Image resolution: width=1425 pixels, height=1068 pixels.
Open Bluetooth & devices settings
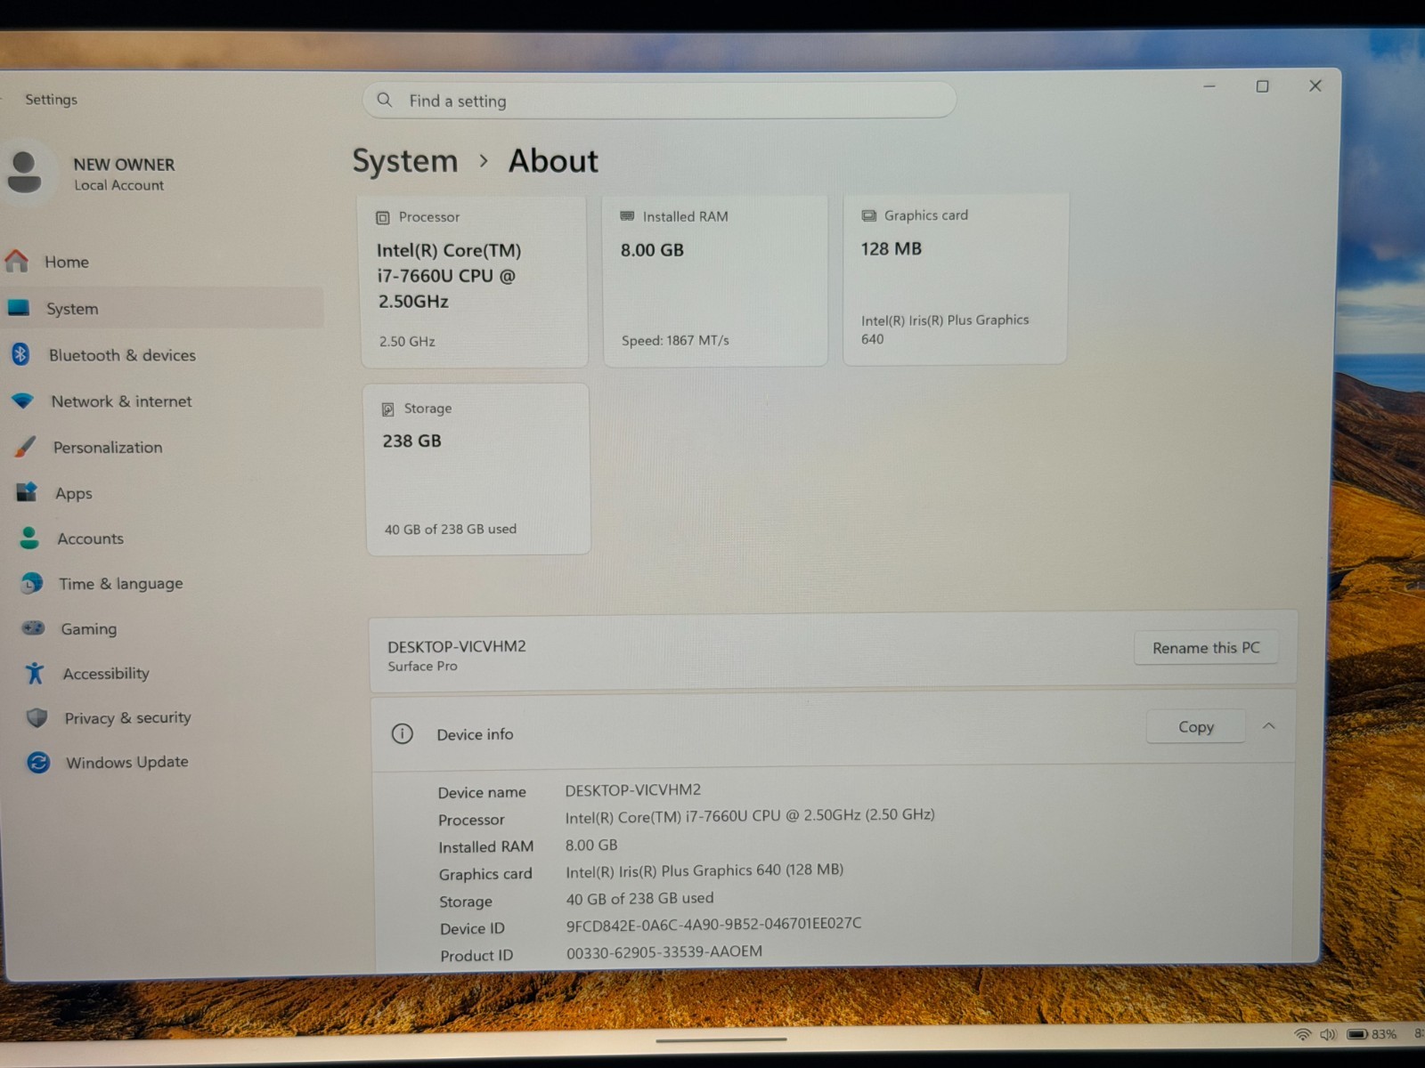coord(163,354)
